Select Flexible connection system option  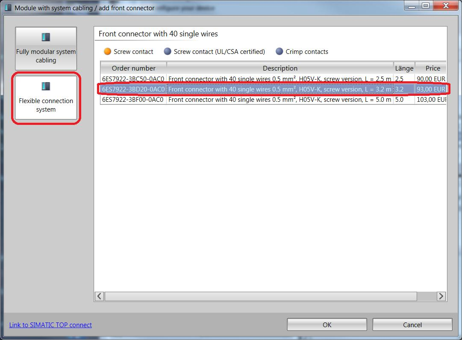[x=46, y=98]
